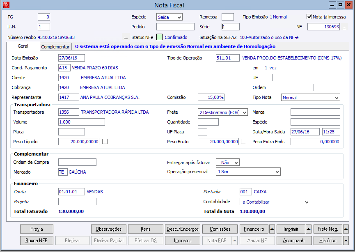Select the Geral tab
This screenshot has height=252, width=355.
coord(23,46)
